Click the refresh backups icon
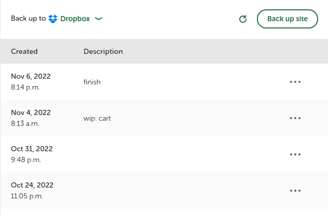Viewport: 328px width, 215px height. tap(242, 19)
